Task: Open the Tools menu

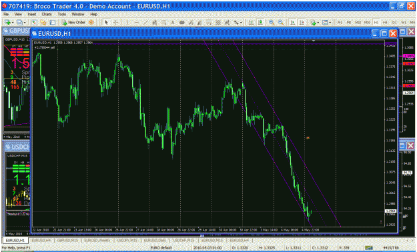Action: click(61, 14)
